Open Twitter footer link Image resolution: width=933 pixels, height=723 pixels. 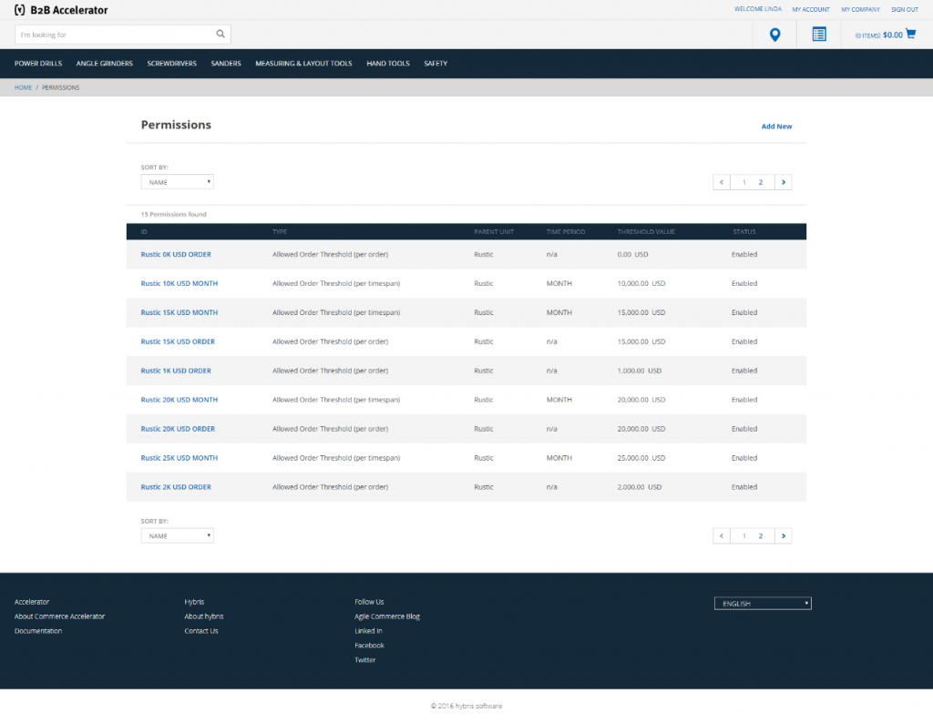364,660
